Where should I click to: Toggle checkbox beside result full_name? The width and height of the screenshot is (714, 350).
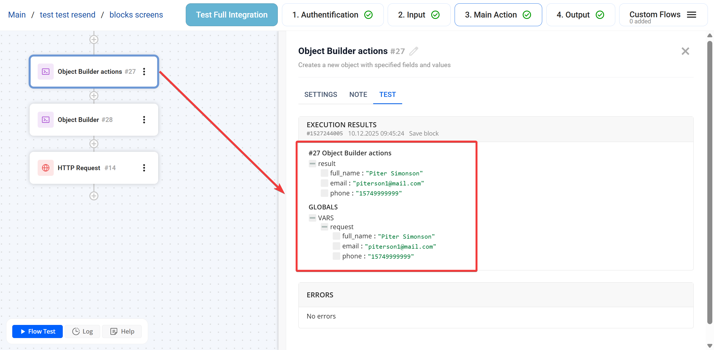coord(324,173)
